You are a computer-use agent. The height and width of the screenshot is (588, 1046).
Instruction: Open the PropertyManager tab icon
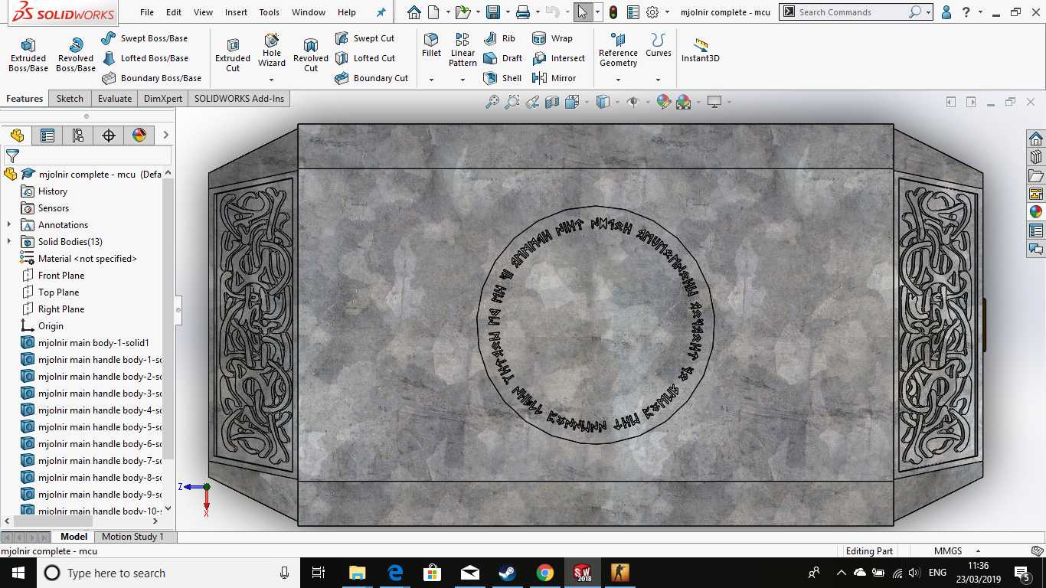pos(47,136)
